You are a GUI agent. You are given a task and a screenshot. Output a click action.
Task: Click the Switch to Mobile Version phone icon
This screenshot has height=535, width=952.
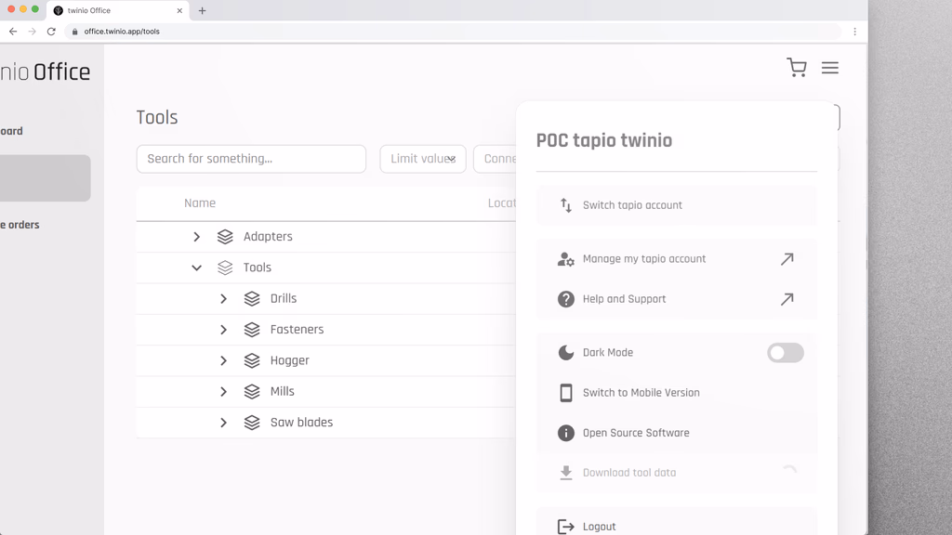click(x=565, y=393)
